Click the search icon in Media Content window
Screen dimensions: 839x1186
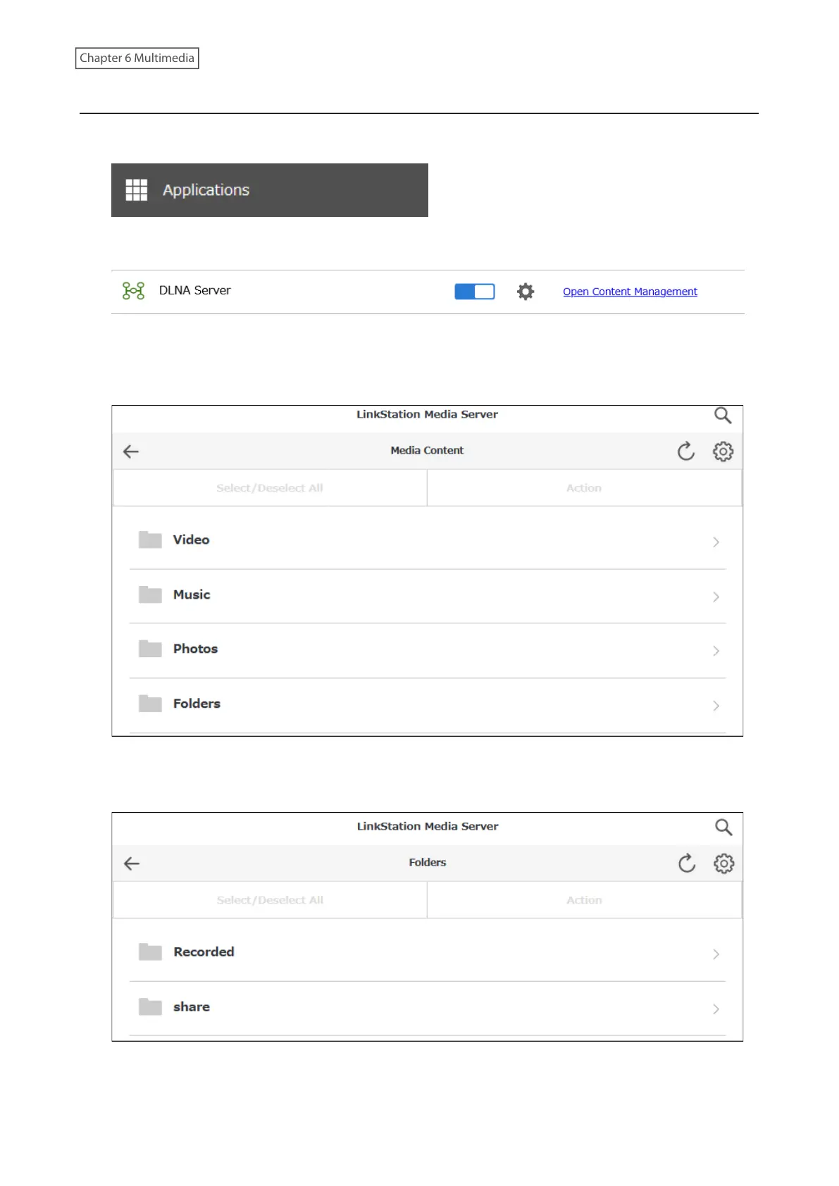point(723,416)
